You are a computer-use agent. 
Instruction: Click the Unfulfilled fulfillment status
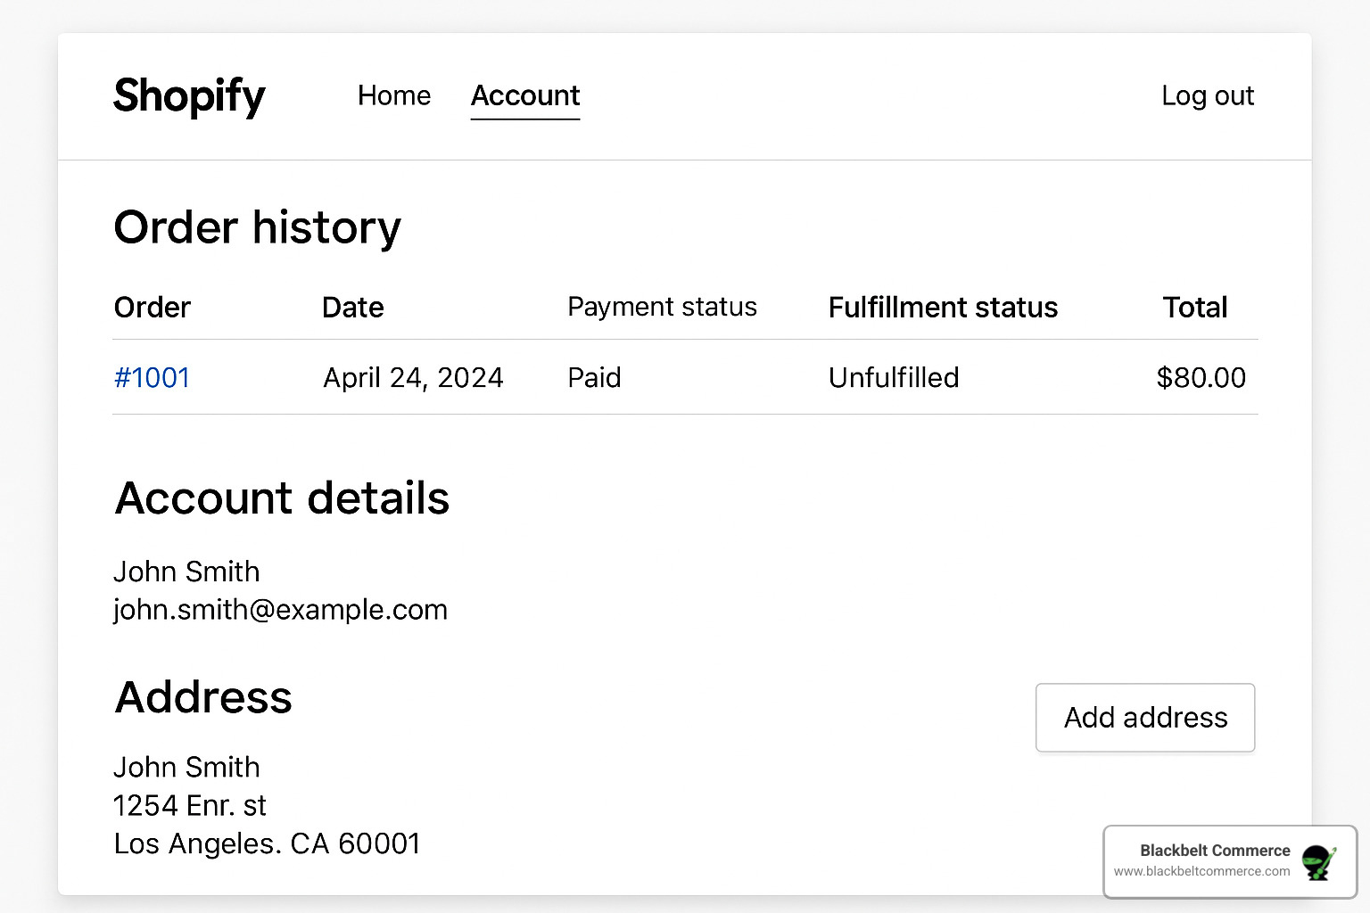(894, 378)
